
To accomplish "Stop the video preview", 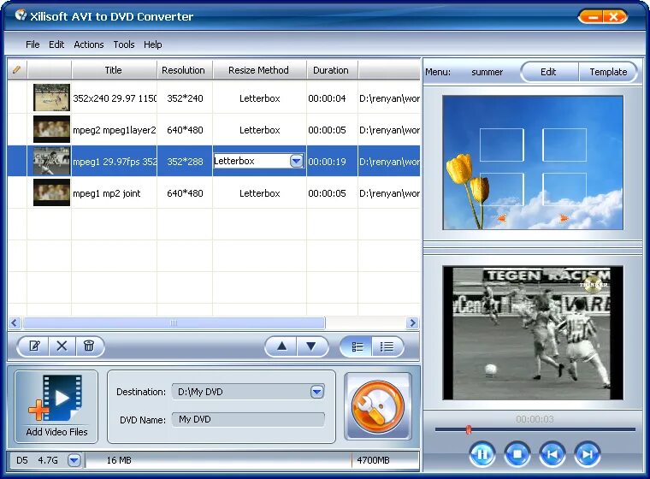I will click(x=517, y=454).
